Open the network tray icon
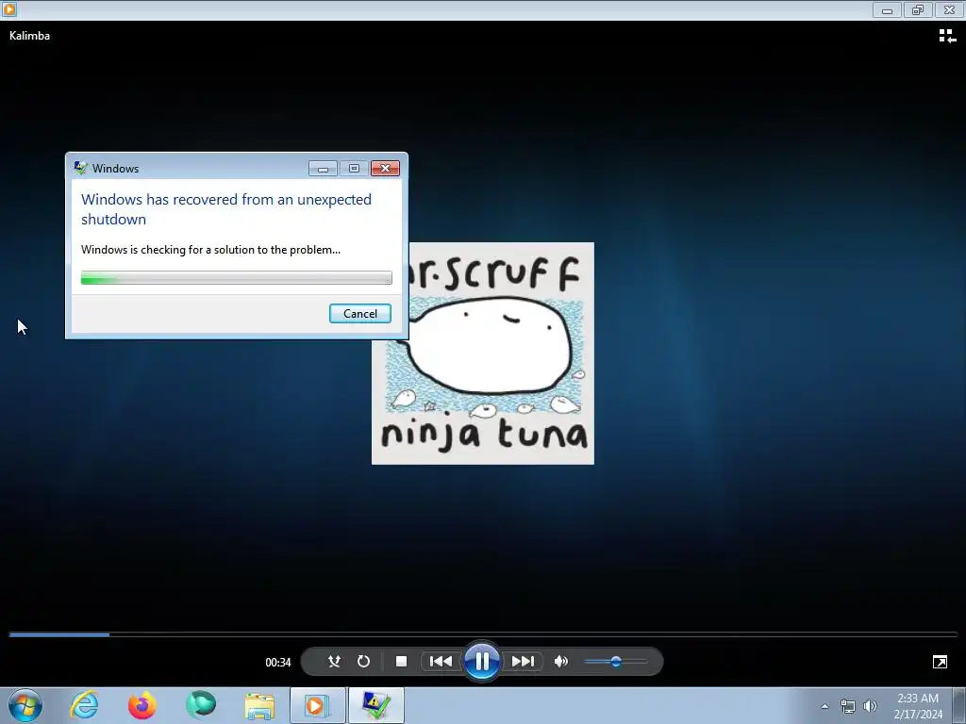 click(x=848, y=706)
